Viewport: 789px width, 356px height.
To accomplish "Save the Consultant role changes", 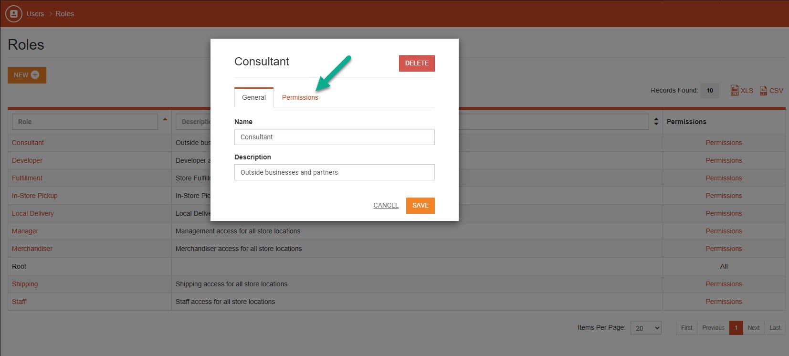I will (x=420, y=205).
